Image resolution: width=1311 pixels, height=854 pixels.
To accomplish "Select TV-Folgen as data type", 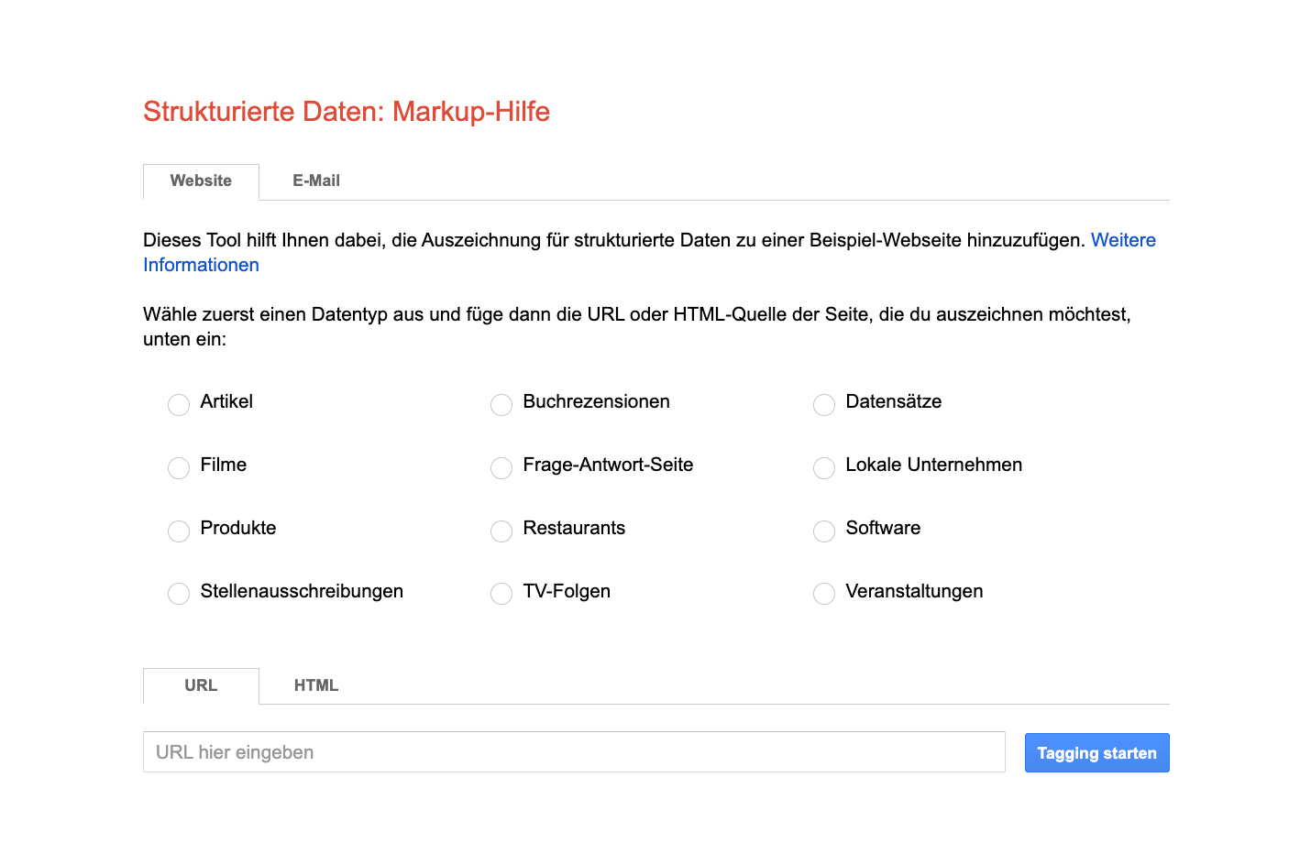I will [501, 594].
